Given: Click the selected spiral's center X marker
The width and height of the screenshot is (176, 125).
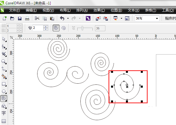Looking at the screenshot, I should point(127,87).
